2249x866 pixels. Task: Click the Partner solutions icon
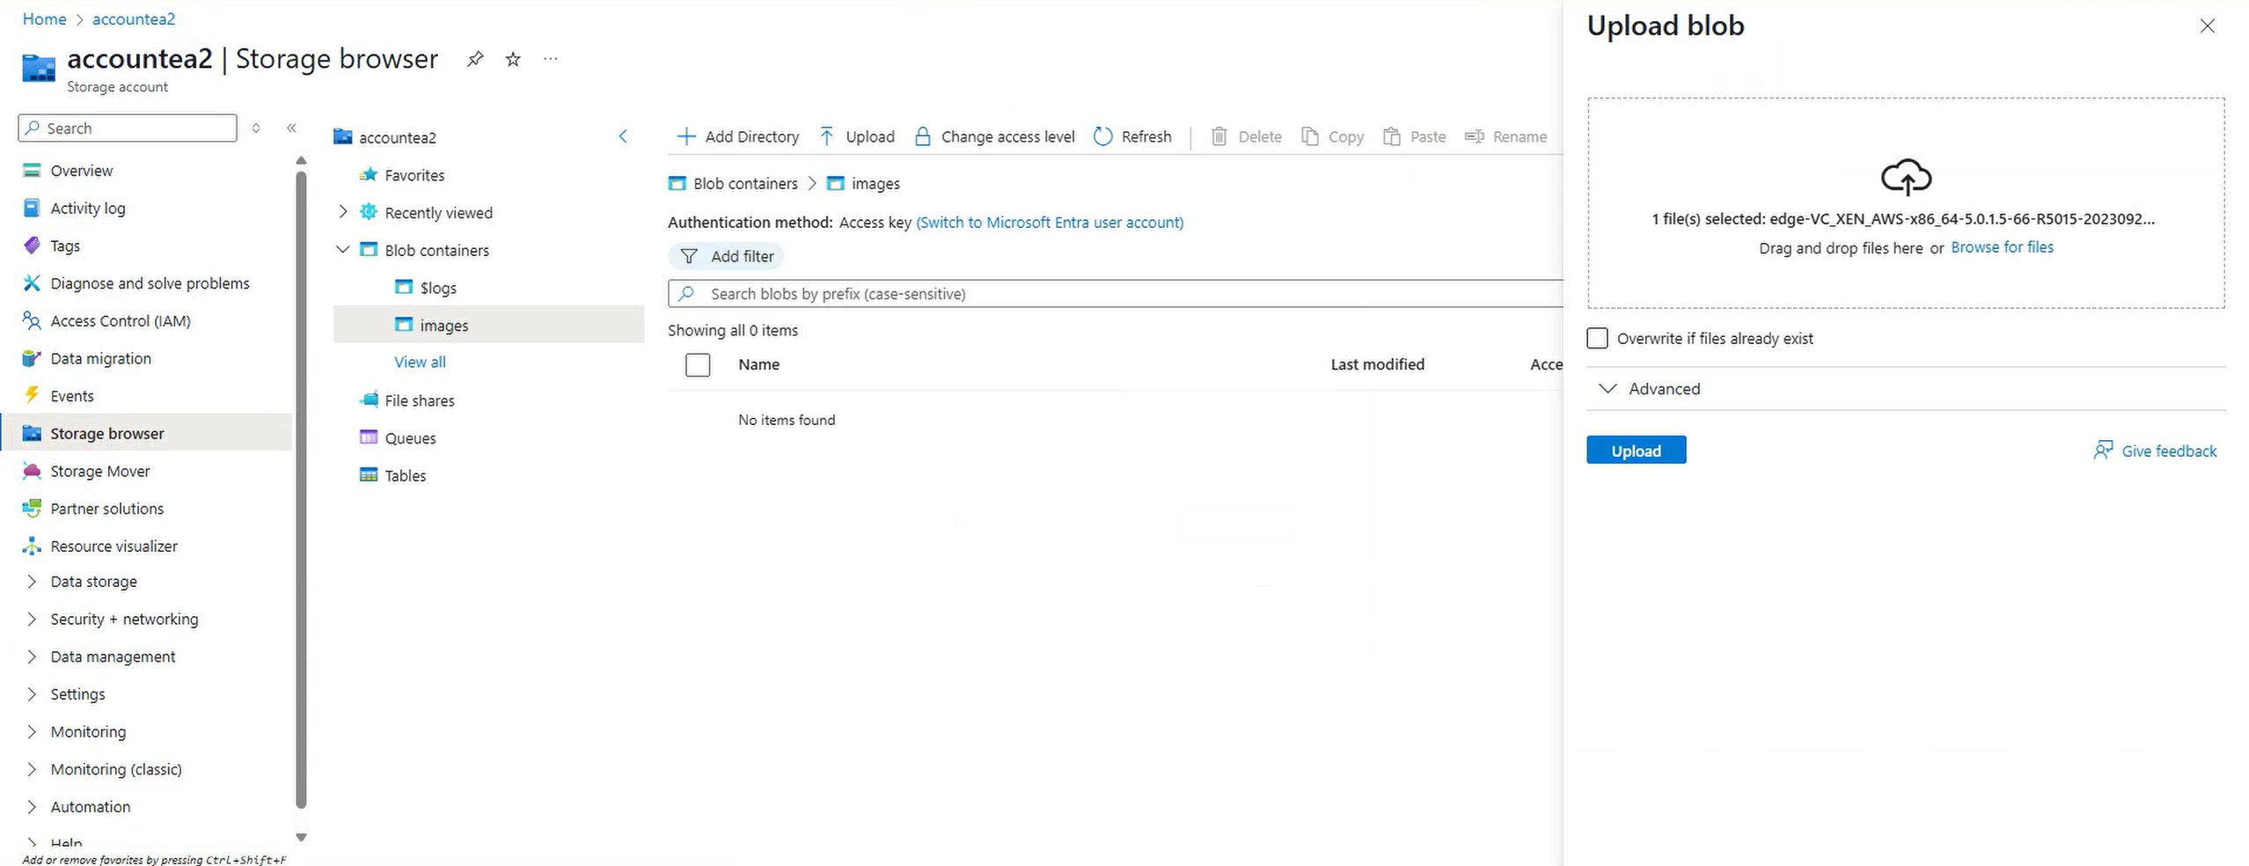pyautogui.click(x=32, y=509)
